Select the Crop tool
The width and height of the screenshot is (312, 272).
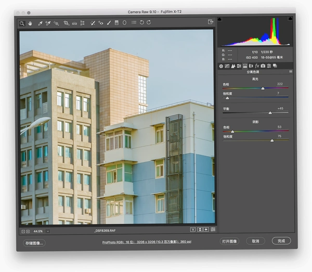click(66, 23)
